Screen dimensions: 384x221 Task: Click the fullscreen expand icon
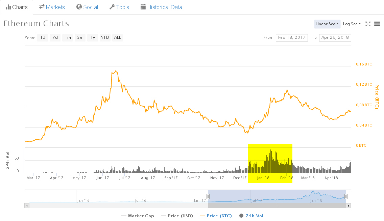(x=368, y=24)
